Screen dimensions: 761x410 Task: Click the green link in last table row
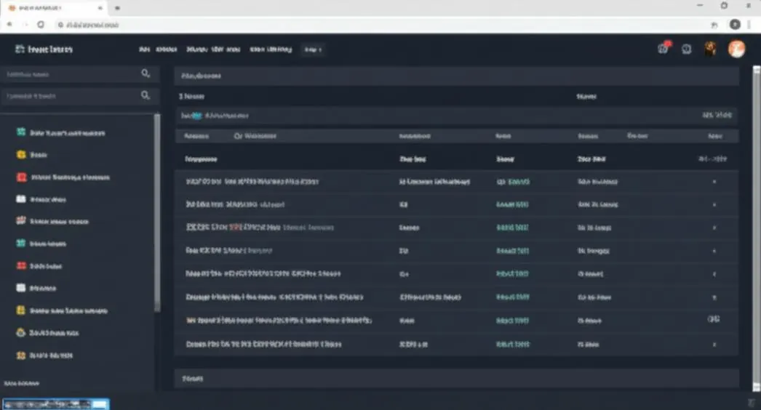pyautogui.click(x=512, y=344)
